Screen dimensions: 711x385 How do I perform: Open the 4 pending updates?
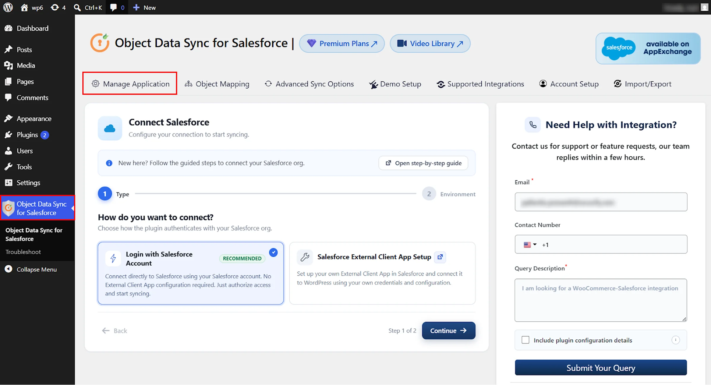58,7
